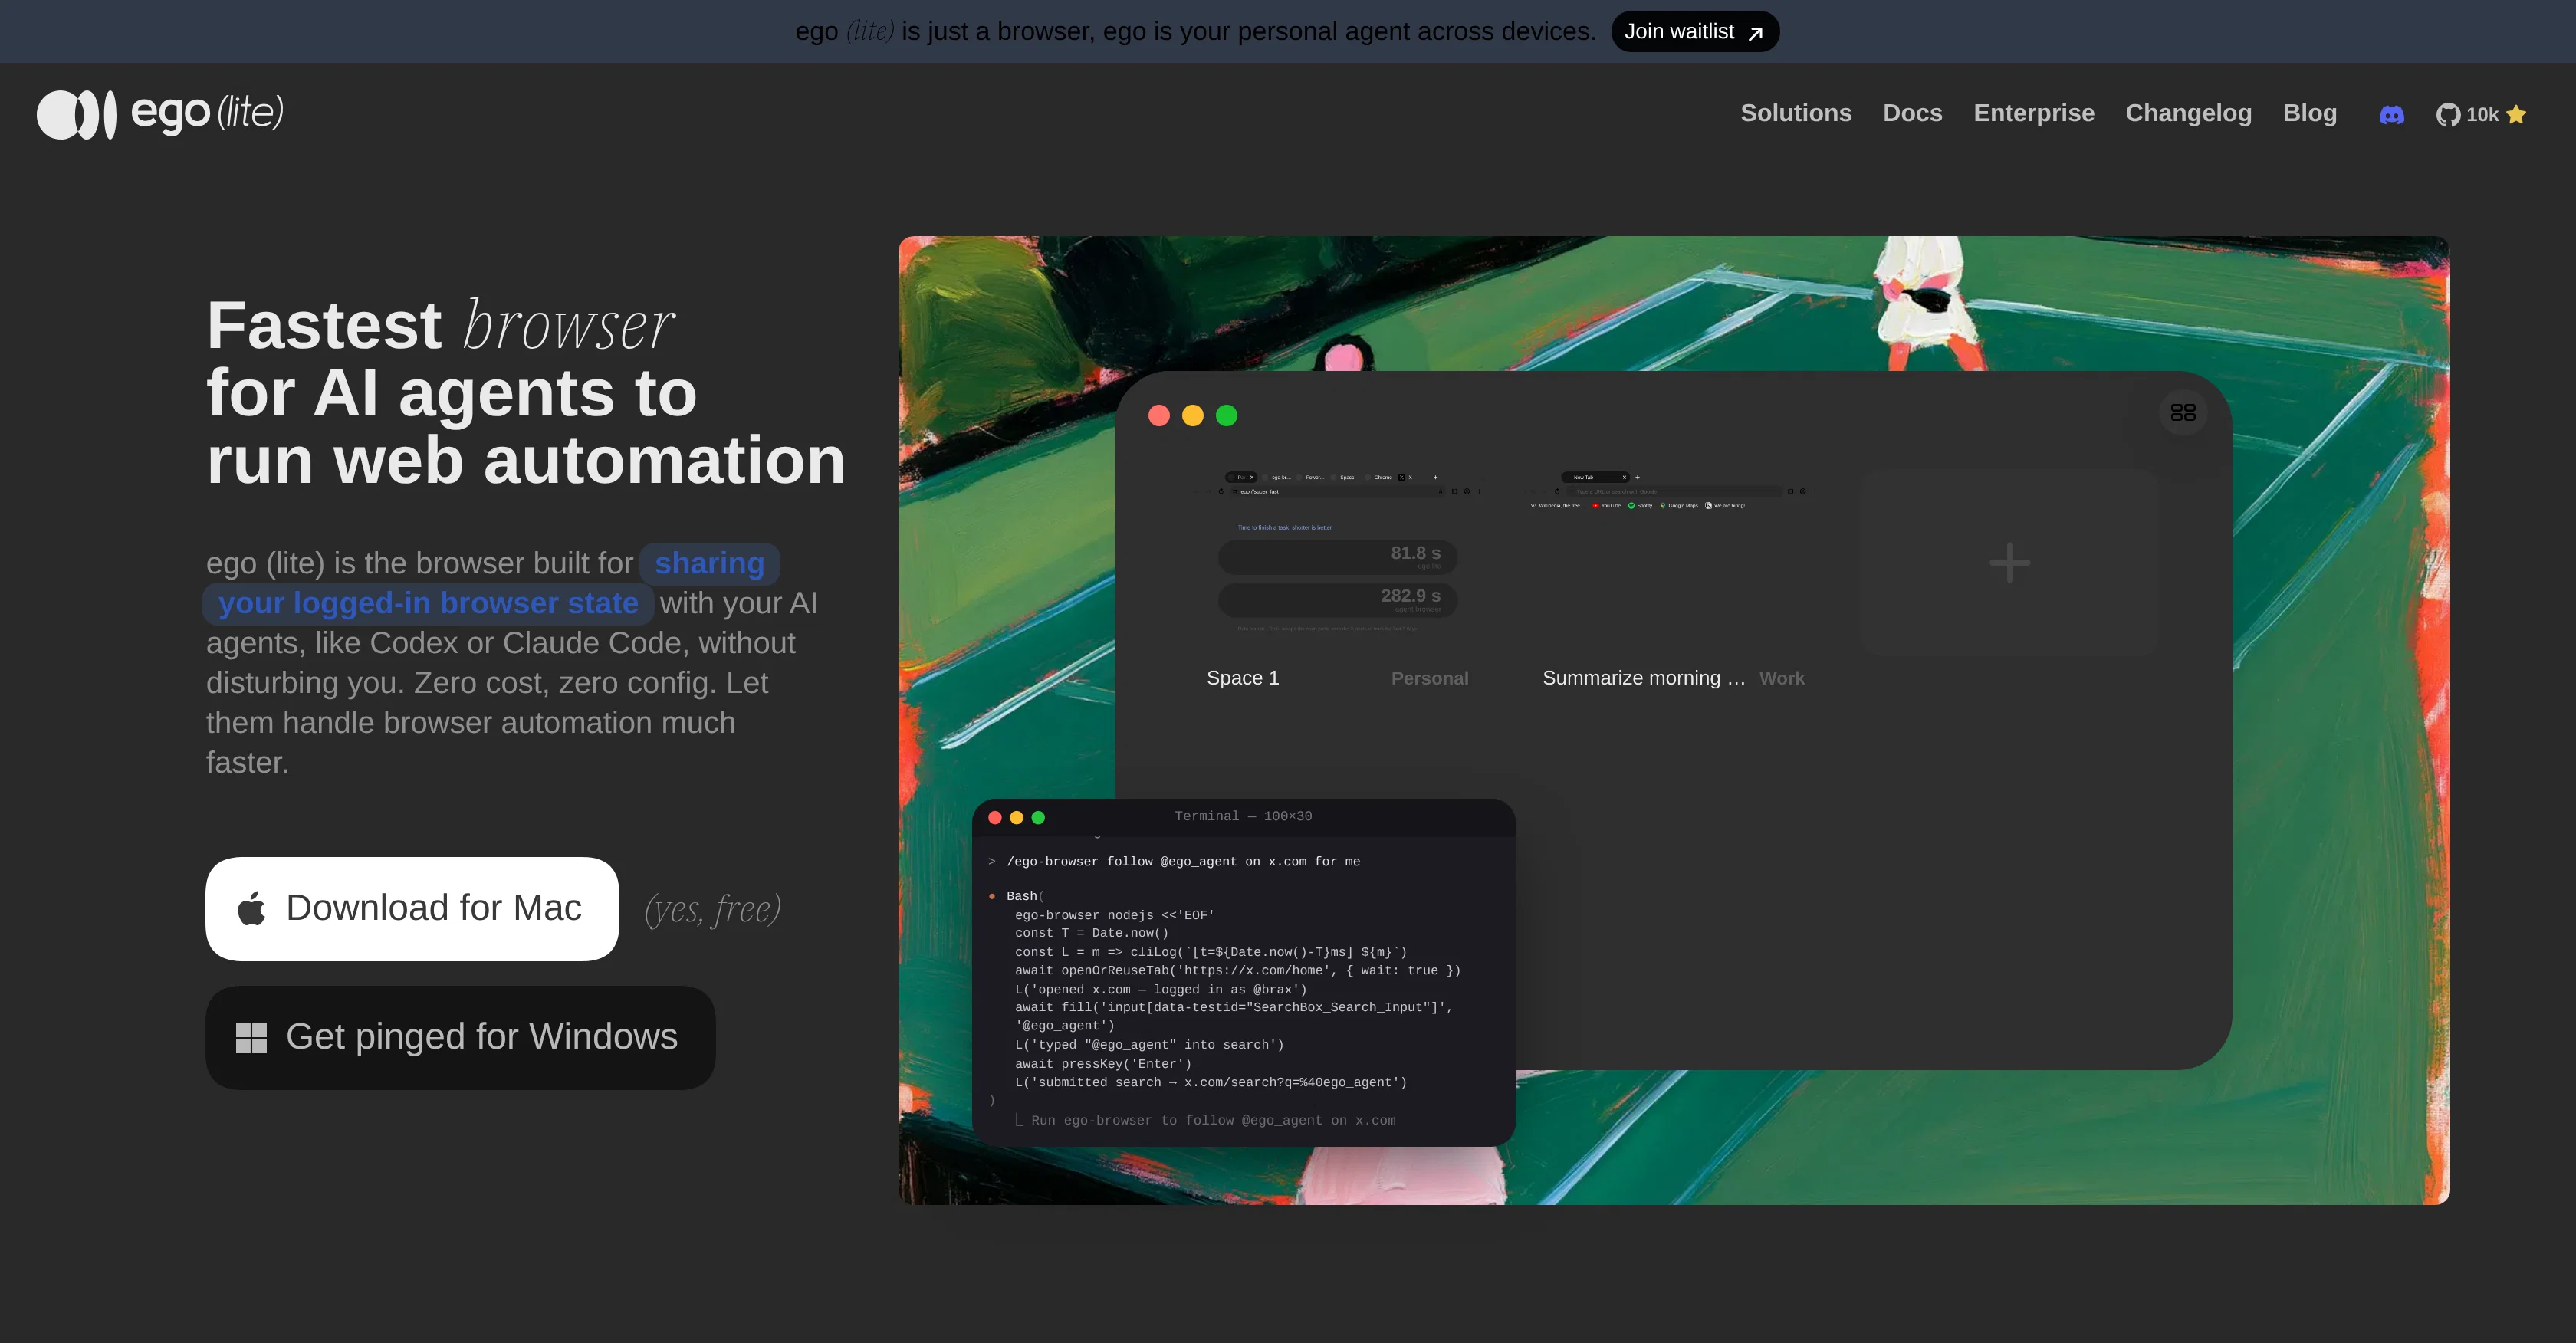
Task: Click the red dot in the Terminal window
Action: tap(995, 817)
